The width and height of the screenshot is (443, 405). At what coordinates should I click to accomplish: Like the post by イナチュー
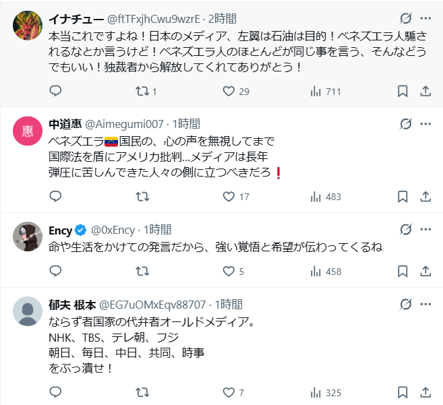tap(229, 91)
